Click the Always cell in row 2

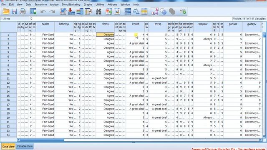point(203,39)
